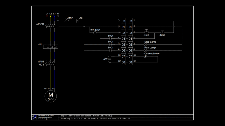Select right terminal block 04
This screenshot has height=126, width=225.
tap(130, 39)
